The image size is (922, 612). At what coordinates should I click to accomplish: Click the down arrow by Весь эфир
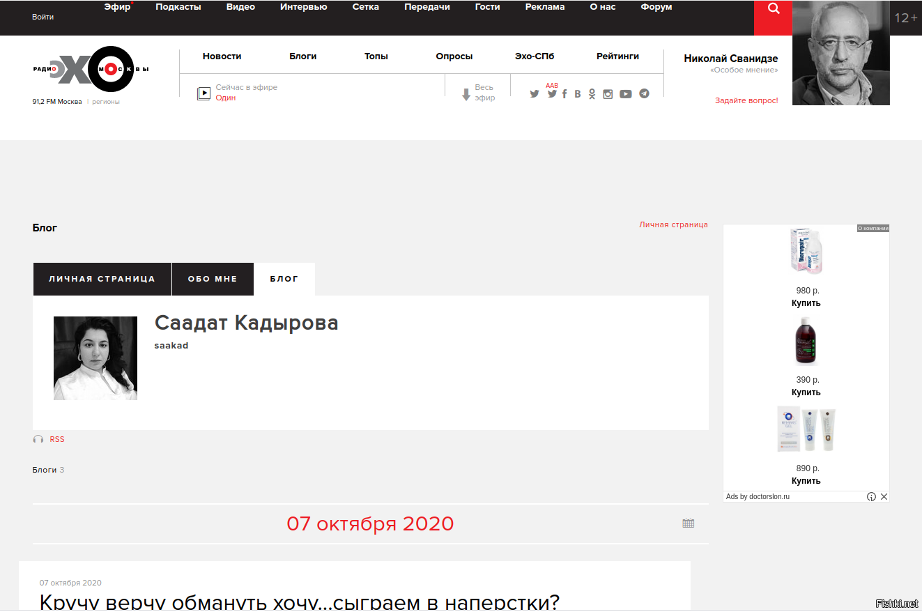point(466,94)
